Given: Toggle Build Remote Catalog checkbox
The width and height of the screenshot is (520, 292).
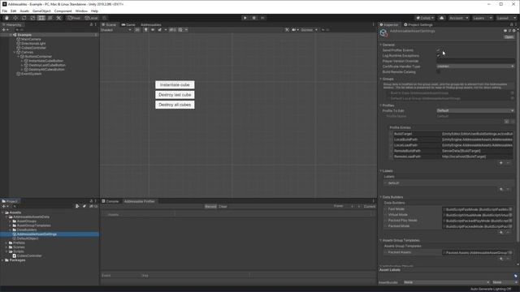Looking at the screenshot, I should click(x=439, y=72).
